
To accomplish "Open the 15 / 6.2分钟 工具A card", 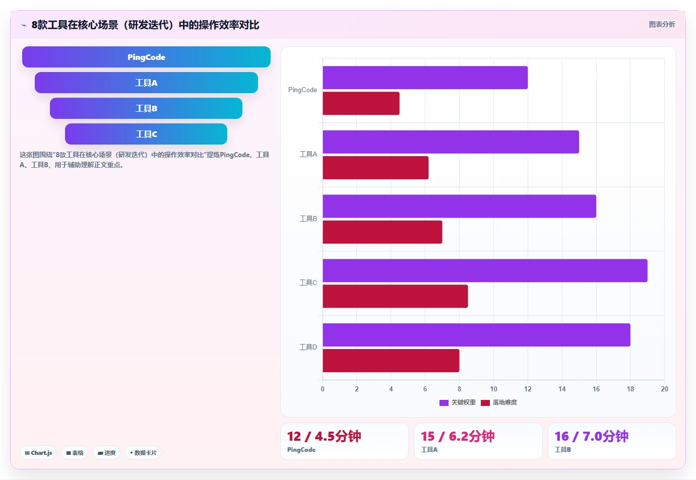I will tap(478, 441).
